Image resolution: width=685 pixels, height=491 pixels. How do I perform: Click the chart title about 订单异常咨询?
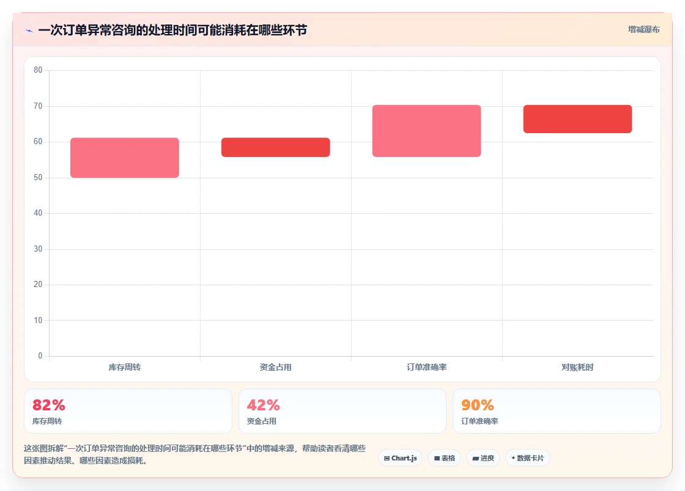tap(172, 30)
